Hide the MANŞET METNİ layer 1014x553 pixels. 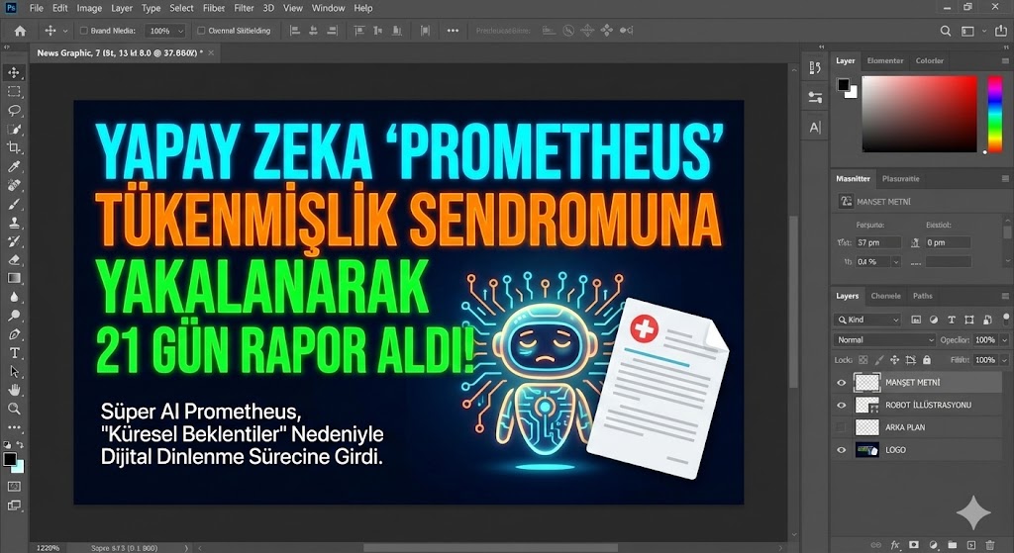coord(842,382)
